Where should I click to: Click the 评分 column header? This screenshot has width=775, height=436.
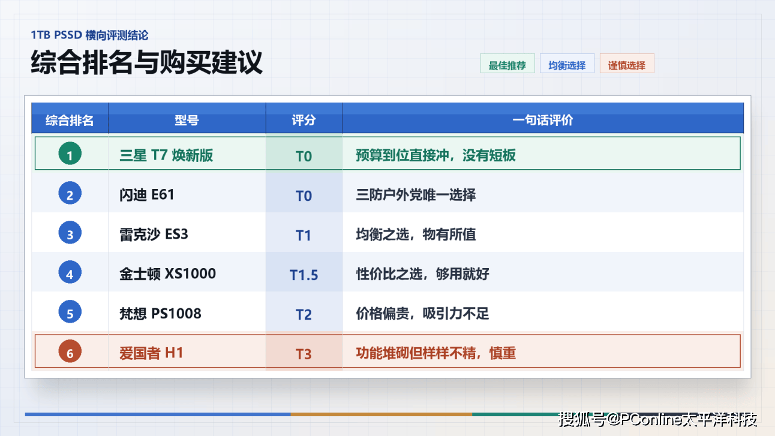point(304,118)
